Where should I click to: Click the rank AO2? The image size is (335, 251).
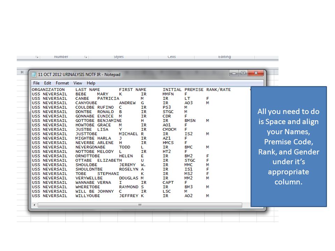189,196
